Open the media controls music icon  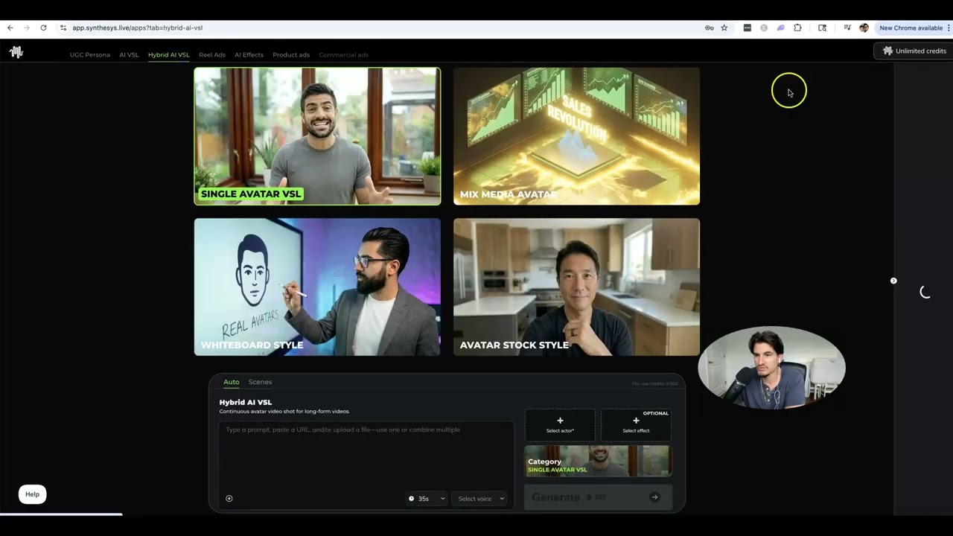click(x=847, y=28)
